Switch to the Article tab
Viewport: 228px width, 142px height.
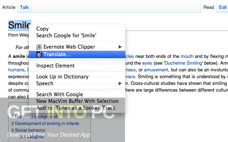[9, 7]
